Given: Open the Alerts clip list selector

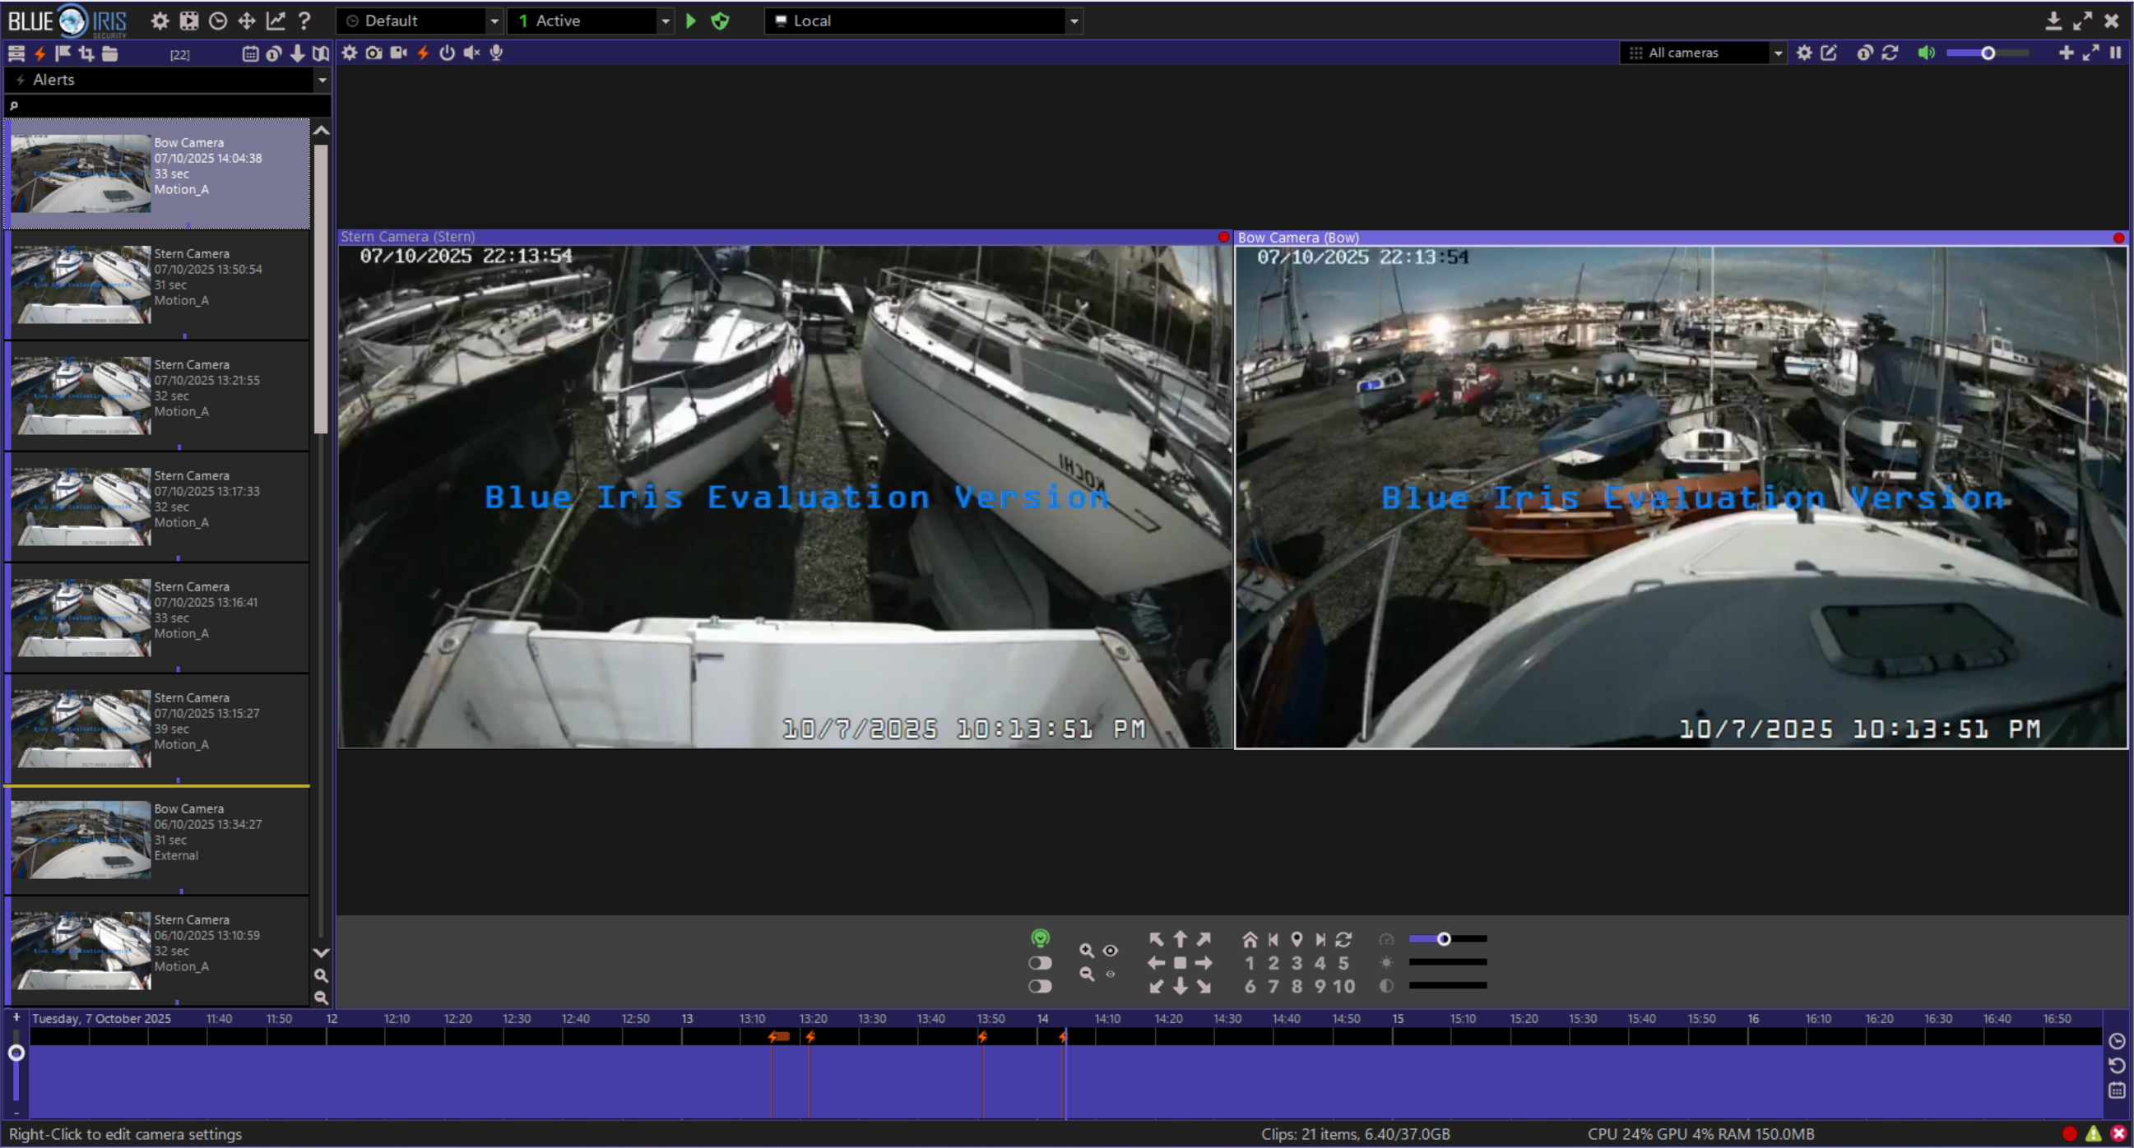Looking at the screenshot, I should [322, 80].
